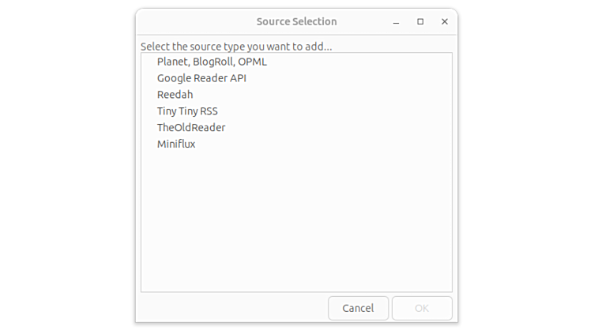Click the source type instruction label

pos(236,47)
